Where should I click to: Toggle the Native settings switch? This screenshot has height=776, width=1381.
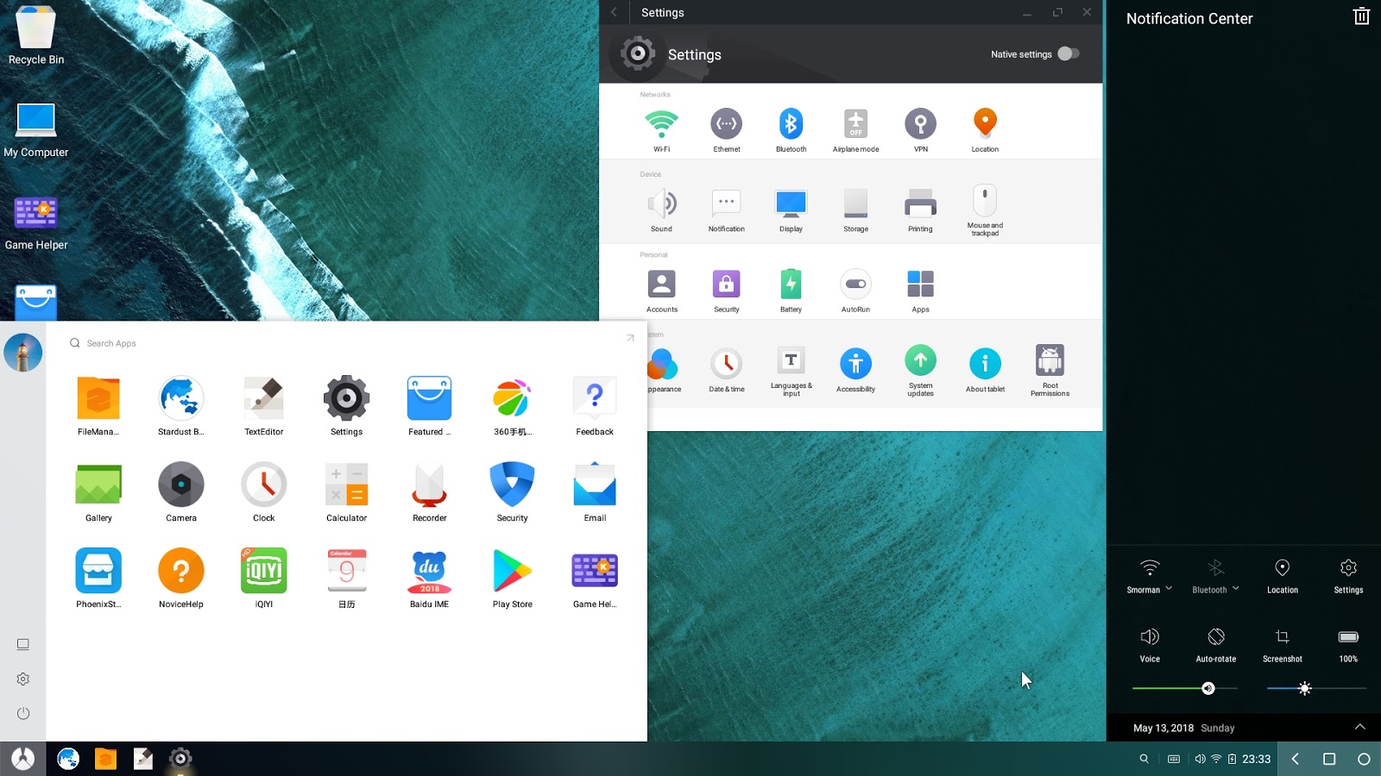(1068, 53)
